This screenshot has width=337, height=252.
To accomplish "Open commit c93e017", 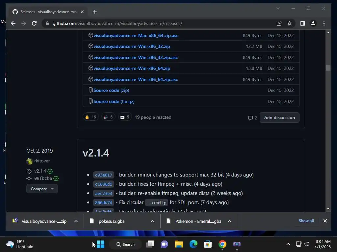I will tap(103, 175).
